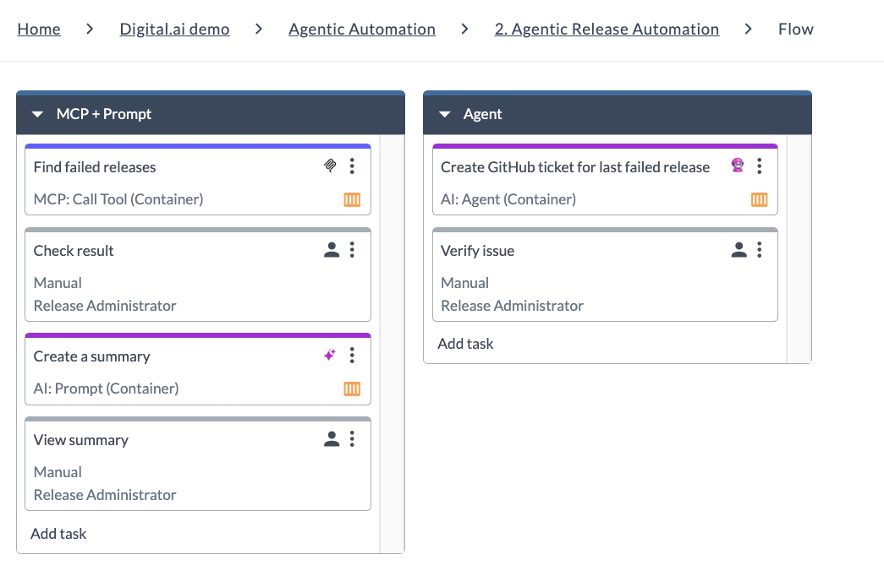Add task in MCP + Prompt phase
The image size is (884, 587).
58,534
